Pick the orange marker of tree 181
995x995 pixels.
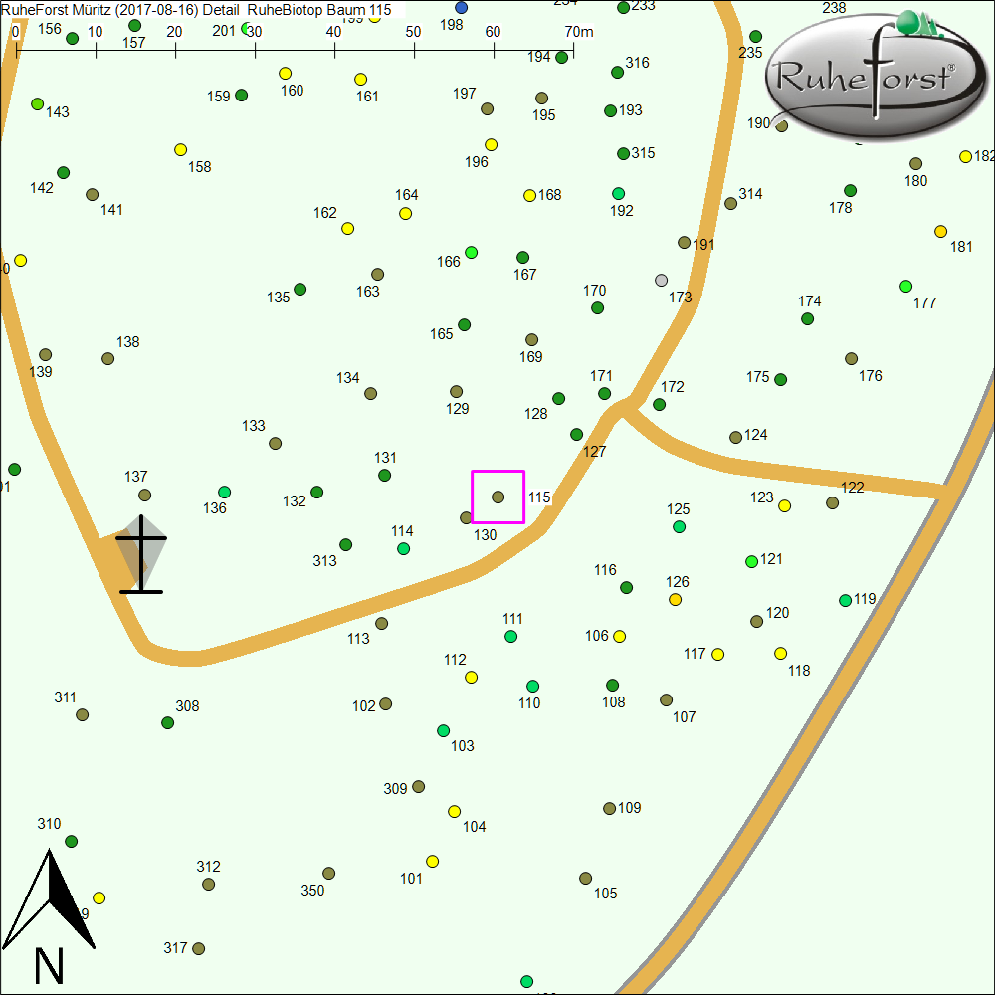[x=940, y=231]
